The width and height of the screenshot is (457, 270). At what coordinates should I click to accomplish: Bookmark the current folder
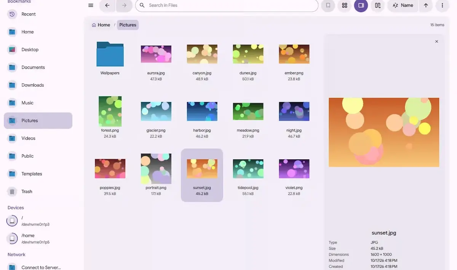328,5
